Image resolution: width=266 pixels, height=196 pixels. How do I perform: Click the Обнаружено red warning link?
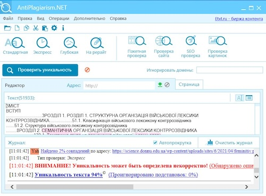pos(231,166)
